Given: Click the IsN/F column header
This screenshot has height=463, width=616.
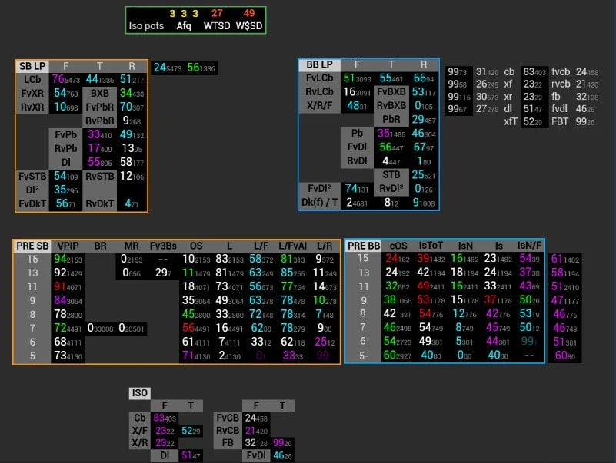Looking at the screenshot, I should [530, 246].
